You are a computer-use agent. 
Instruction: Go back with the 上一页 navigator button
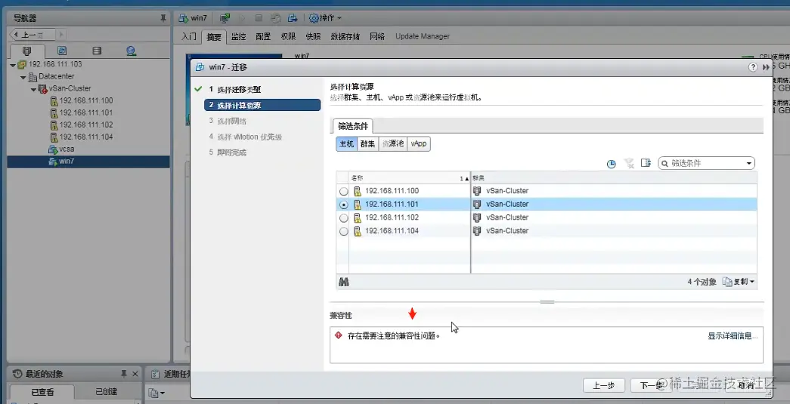point(33,35)
